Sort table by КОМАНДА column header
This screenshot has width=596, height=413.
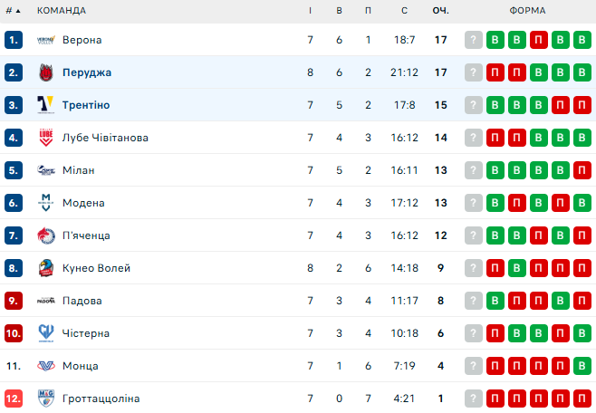(x=62, y=10)
